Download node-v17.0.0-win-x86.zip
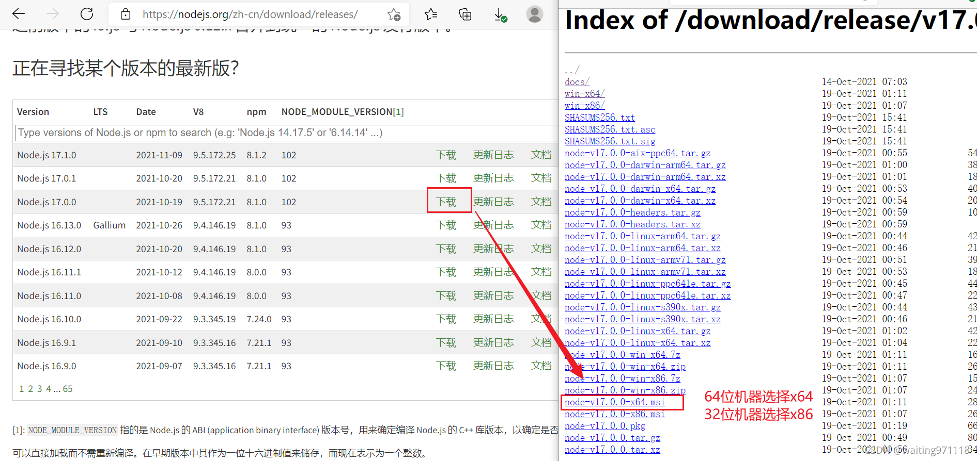The width and height of the screenshot is (977, 461). [x=625, y=390]
